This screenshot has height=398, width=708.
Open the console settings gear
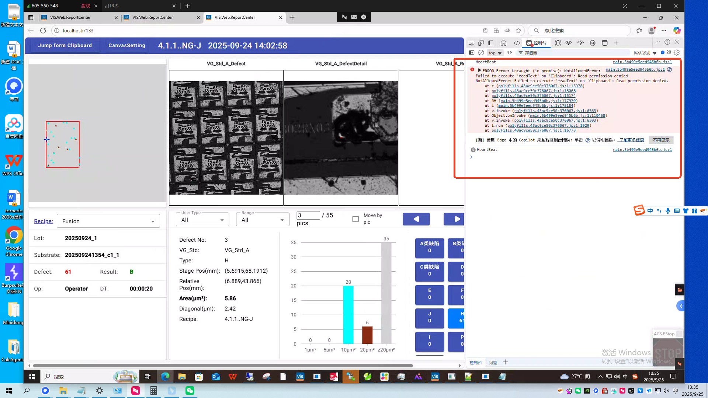click(x=677, y=53)
